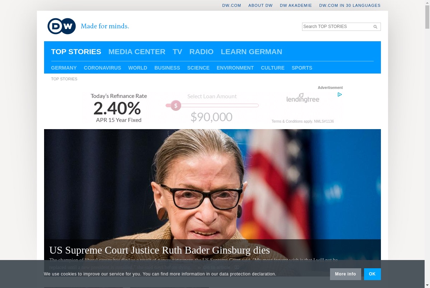The height and width of the screenshot is (288, 430).
Task: Click the search magnifier icon
Action: click(375, 27)
